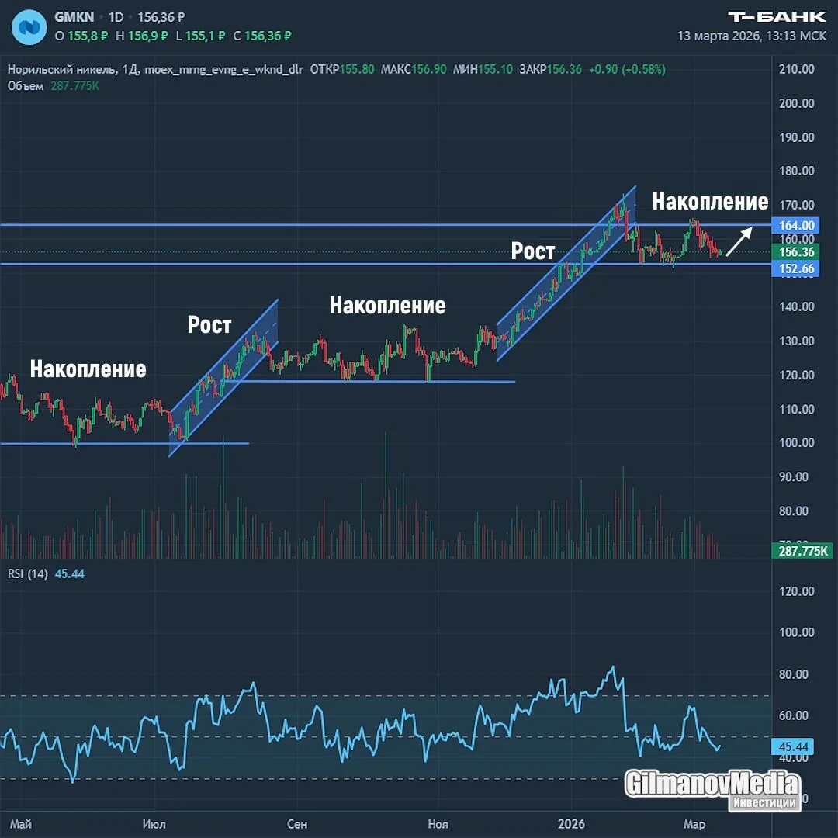The height and width of the screenshot is (838, 838).
Task: Click the 287.775K volume axis tag
Action: [802, 550]
